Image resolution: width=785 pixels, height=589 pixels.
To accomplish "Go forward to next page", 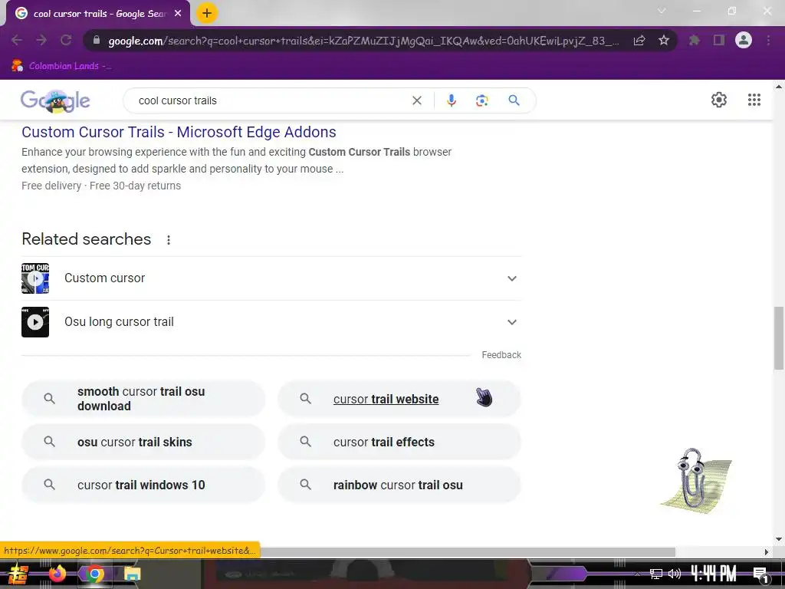I will (41, 40).
